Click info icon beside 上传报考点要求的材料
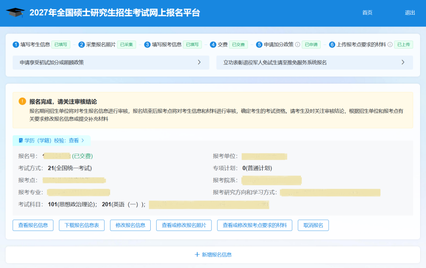Screen dimensions: 426x268 coord(390,45)
